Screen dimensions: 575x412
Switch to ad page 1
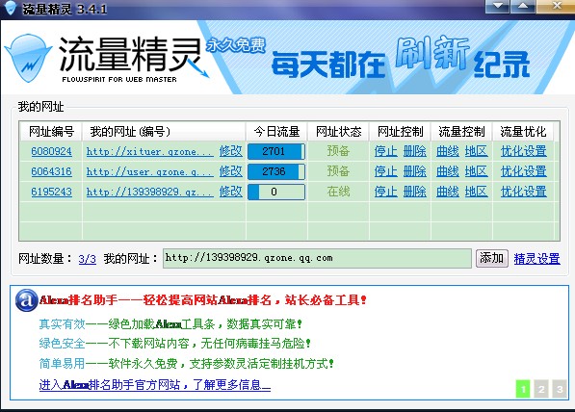click(x=523, y=389)
